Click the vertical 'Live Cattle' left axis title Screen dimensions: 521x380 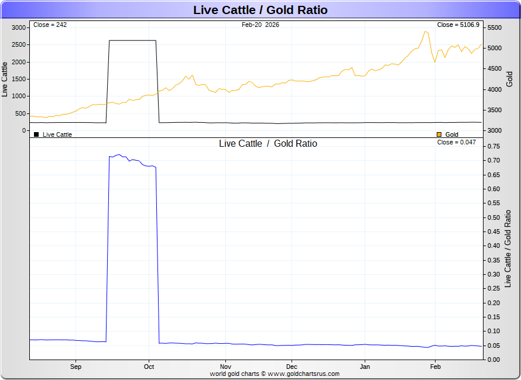click(5, 80)
